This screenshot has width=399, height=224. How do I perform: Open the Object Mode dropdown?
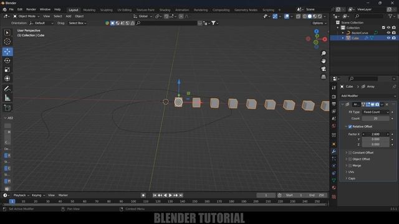pos(26,16)
